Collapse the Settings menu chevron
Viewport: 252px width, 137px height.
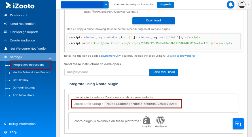click(50, 58)
